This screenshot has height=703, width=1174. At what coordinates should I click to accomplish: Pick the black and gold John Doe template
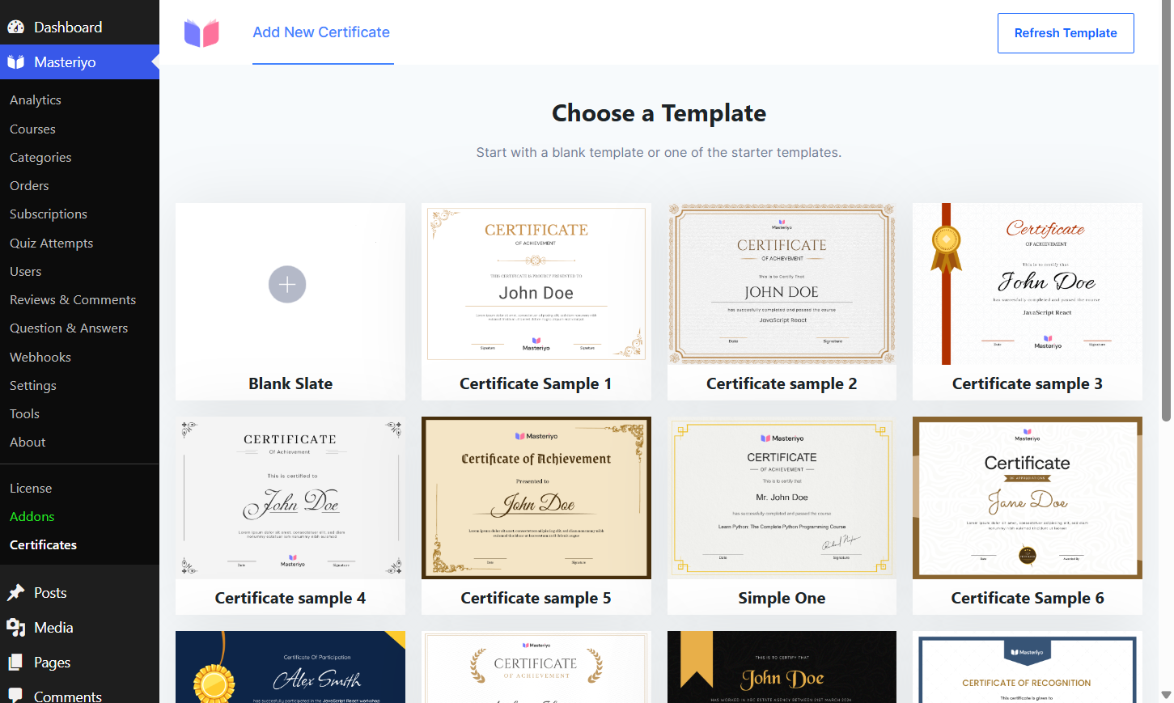782,667
